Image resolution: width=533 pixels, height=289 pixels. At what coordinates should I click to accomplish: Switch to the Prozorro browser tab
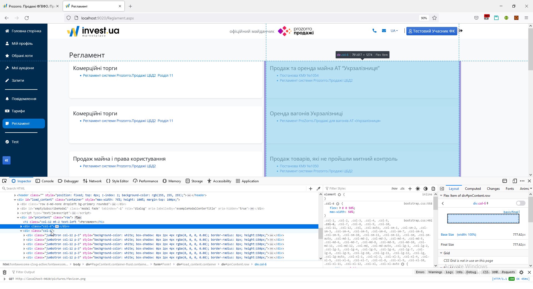coord(31,6)
